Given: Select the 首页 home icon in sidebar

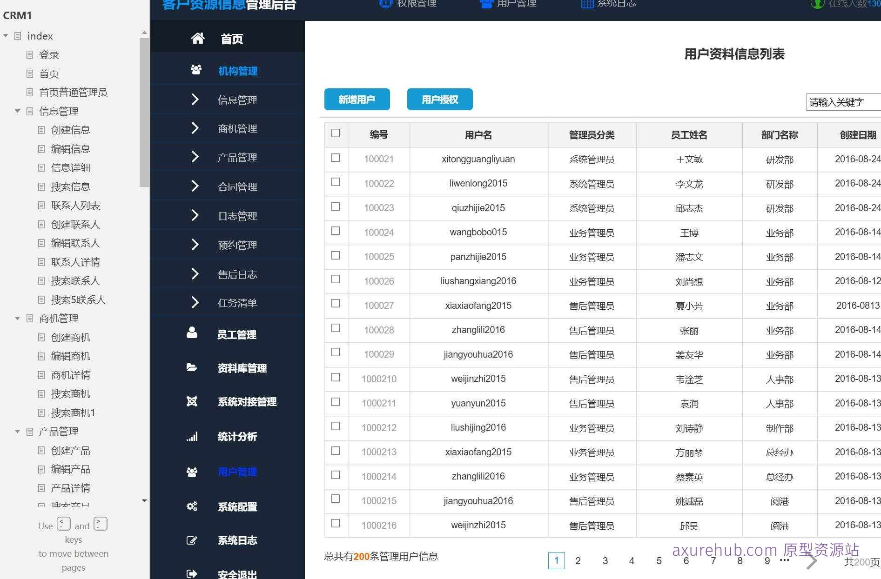Looking at the screenshot, I should (197, 39).
